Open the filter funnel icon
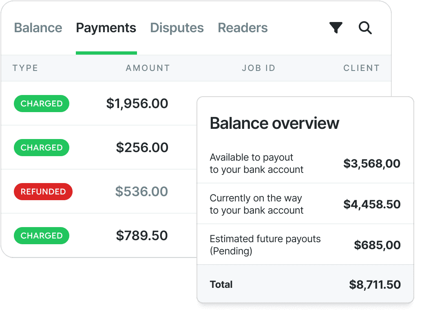 [336, 28]
